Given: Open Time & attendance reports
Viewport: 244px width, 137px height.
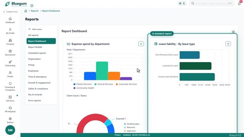Looking at the screenshot, I should click(41, 77).
